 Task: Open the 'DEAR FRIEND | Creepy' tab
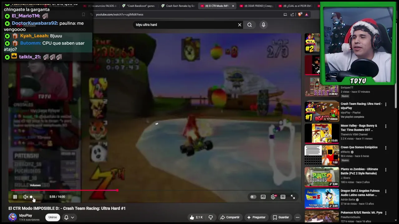256,6
